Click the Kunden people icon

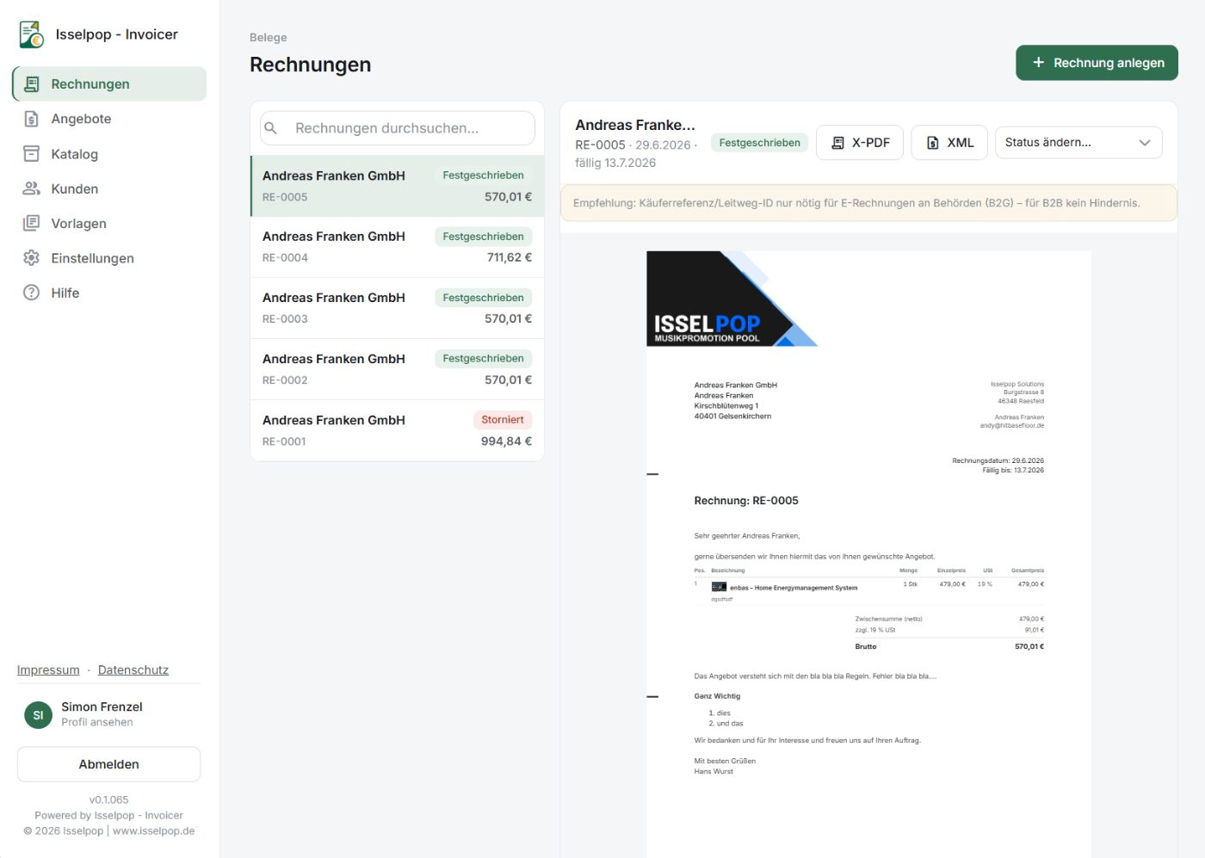click(32, 188)
